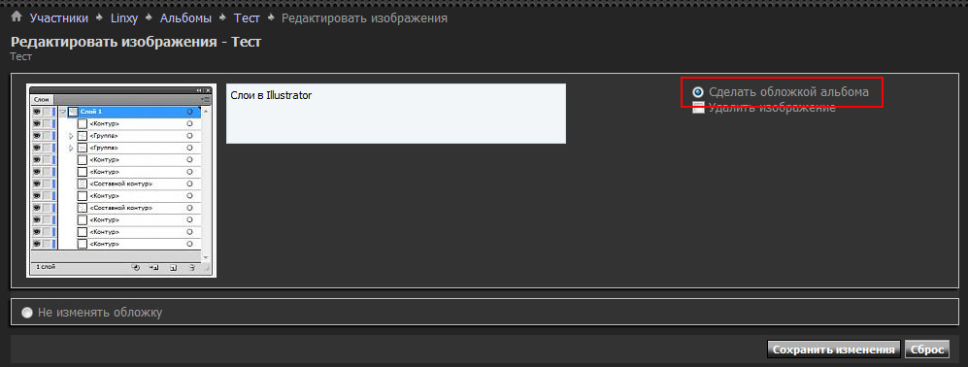Click create new layer icon in Слои panel
Image resolution: width=968 pixels, height=367 pixels.
(x=174, y=268)
